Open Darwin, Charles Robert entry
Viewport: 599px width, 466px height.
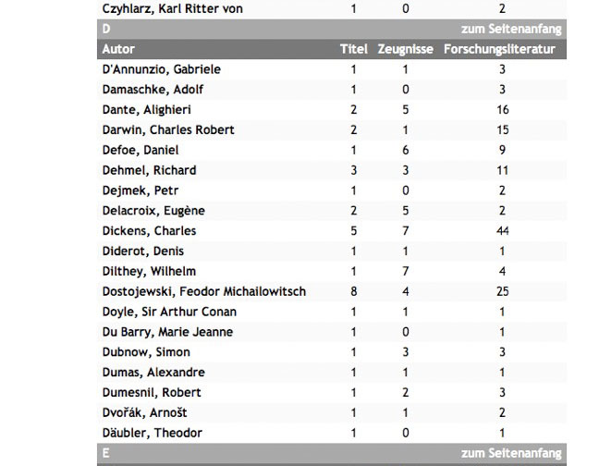[168, 129]
